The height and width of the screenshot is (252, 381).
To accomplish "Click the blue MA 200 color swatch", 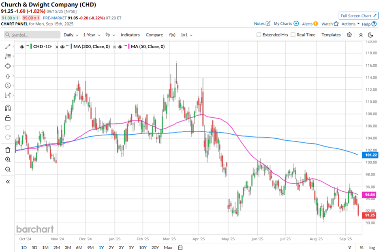I will (71, 47).
